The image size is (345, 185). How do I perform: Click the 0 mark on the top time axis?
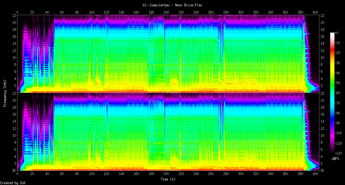click(x=17, y=12)
